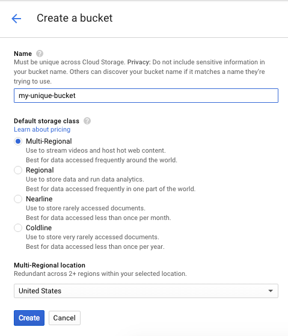
Task: Select the Multi-Regional radio button
Action: (18, 141)
